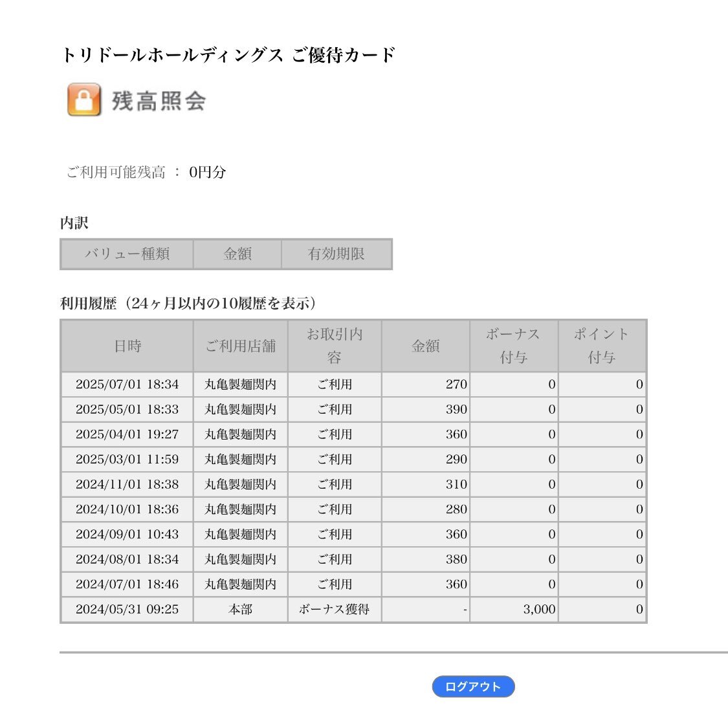Click amount 360 in the 2025/04/01 row
Screen dimensions: 728x724
point(456,434)
